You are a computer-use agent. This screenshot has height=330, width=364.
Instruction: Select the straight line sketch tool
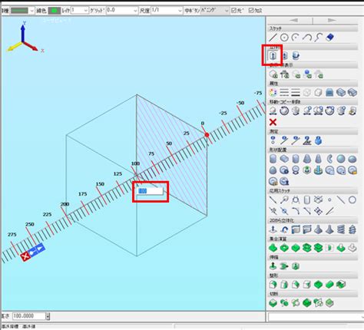273,38
